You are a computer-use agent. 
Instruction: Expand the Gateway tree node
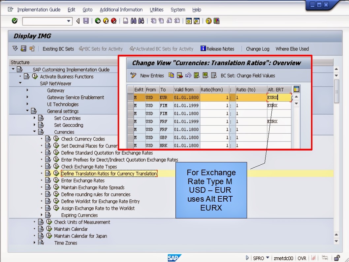(x=27, y=90)
